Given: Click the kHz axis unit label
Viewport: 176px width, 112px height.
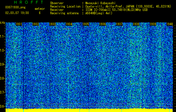Looking at the screenshot, I should pyautogui.click(x=3, y=23).
